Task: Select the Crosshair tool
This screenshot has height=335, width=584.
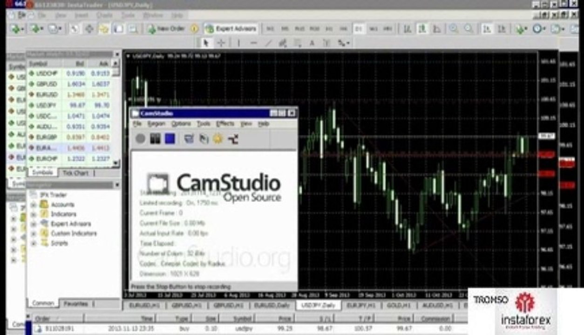Action: [x=221, y=43]
